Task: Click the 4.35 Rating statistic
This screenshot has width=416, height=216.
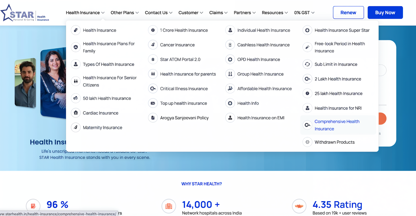Action: click(x=337, y=205)
